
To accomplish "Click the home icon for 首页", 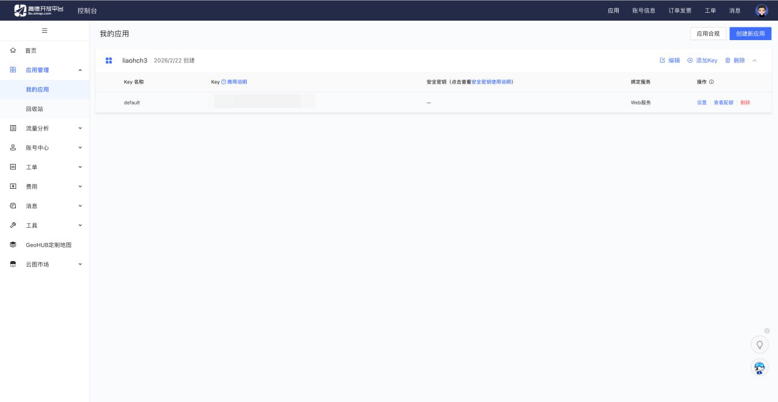I will tap(13, 50).
